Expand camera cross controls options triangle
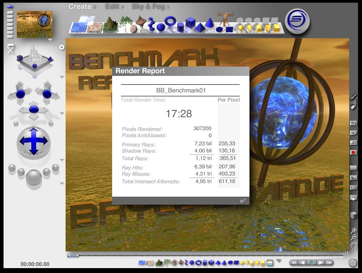362x273 pixels. (x=62, y=113)
